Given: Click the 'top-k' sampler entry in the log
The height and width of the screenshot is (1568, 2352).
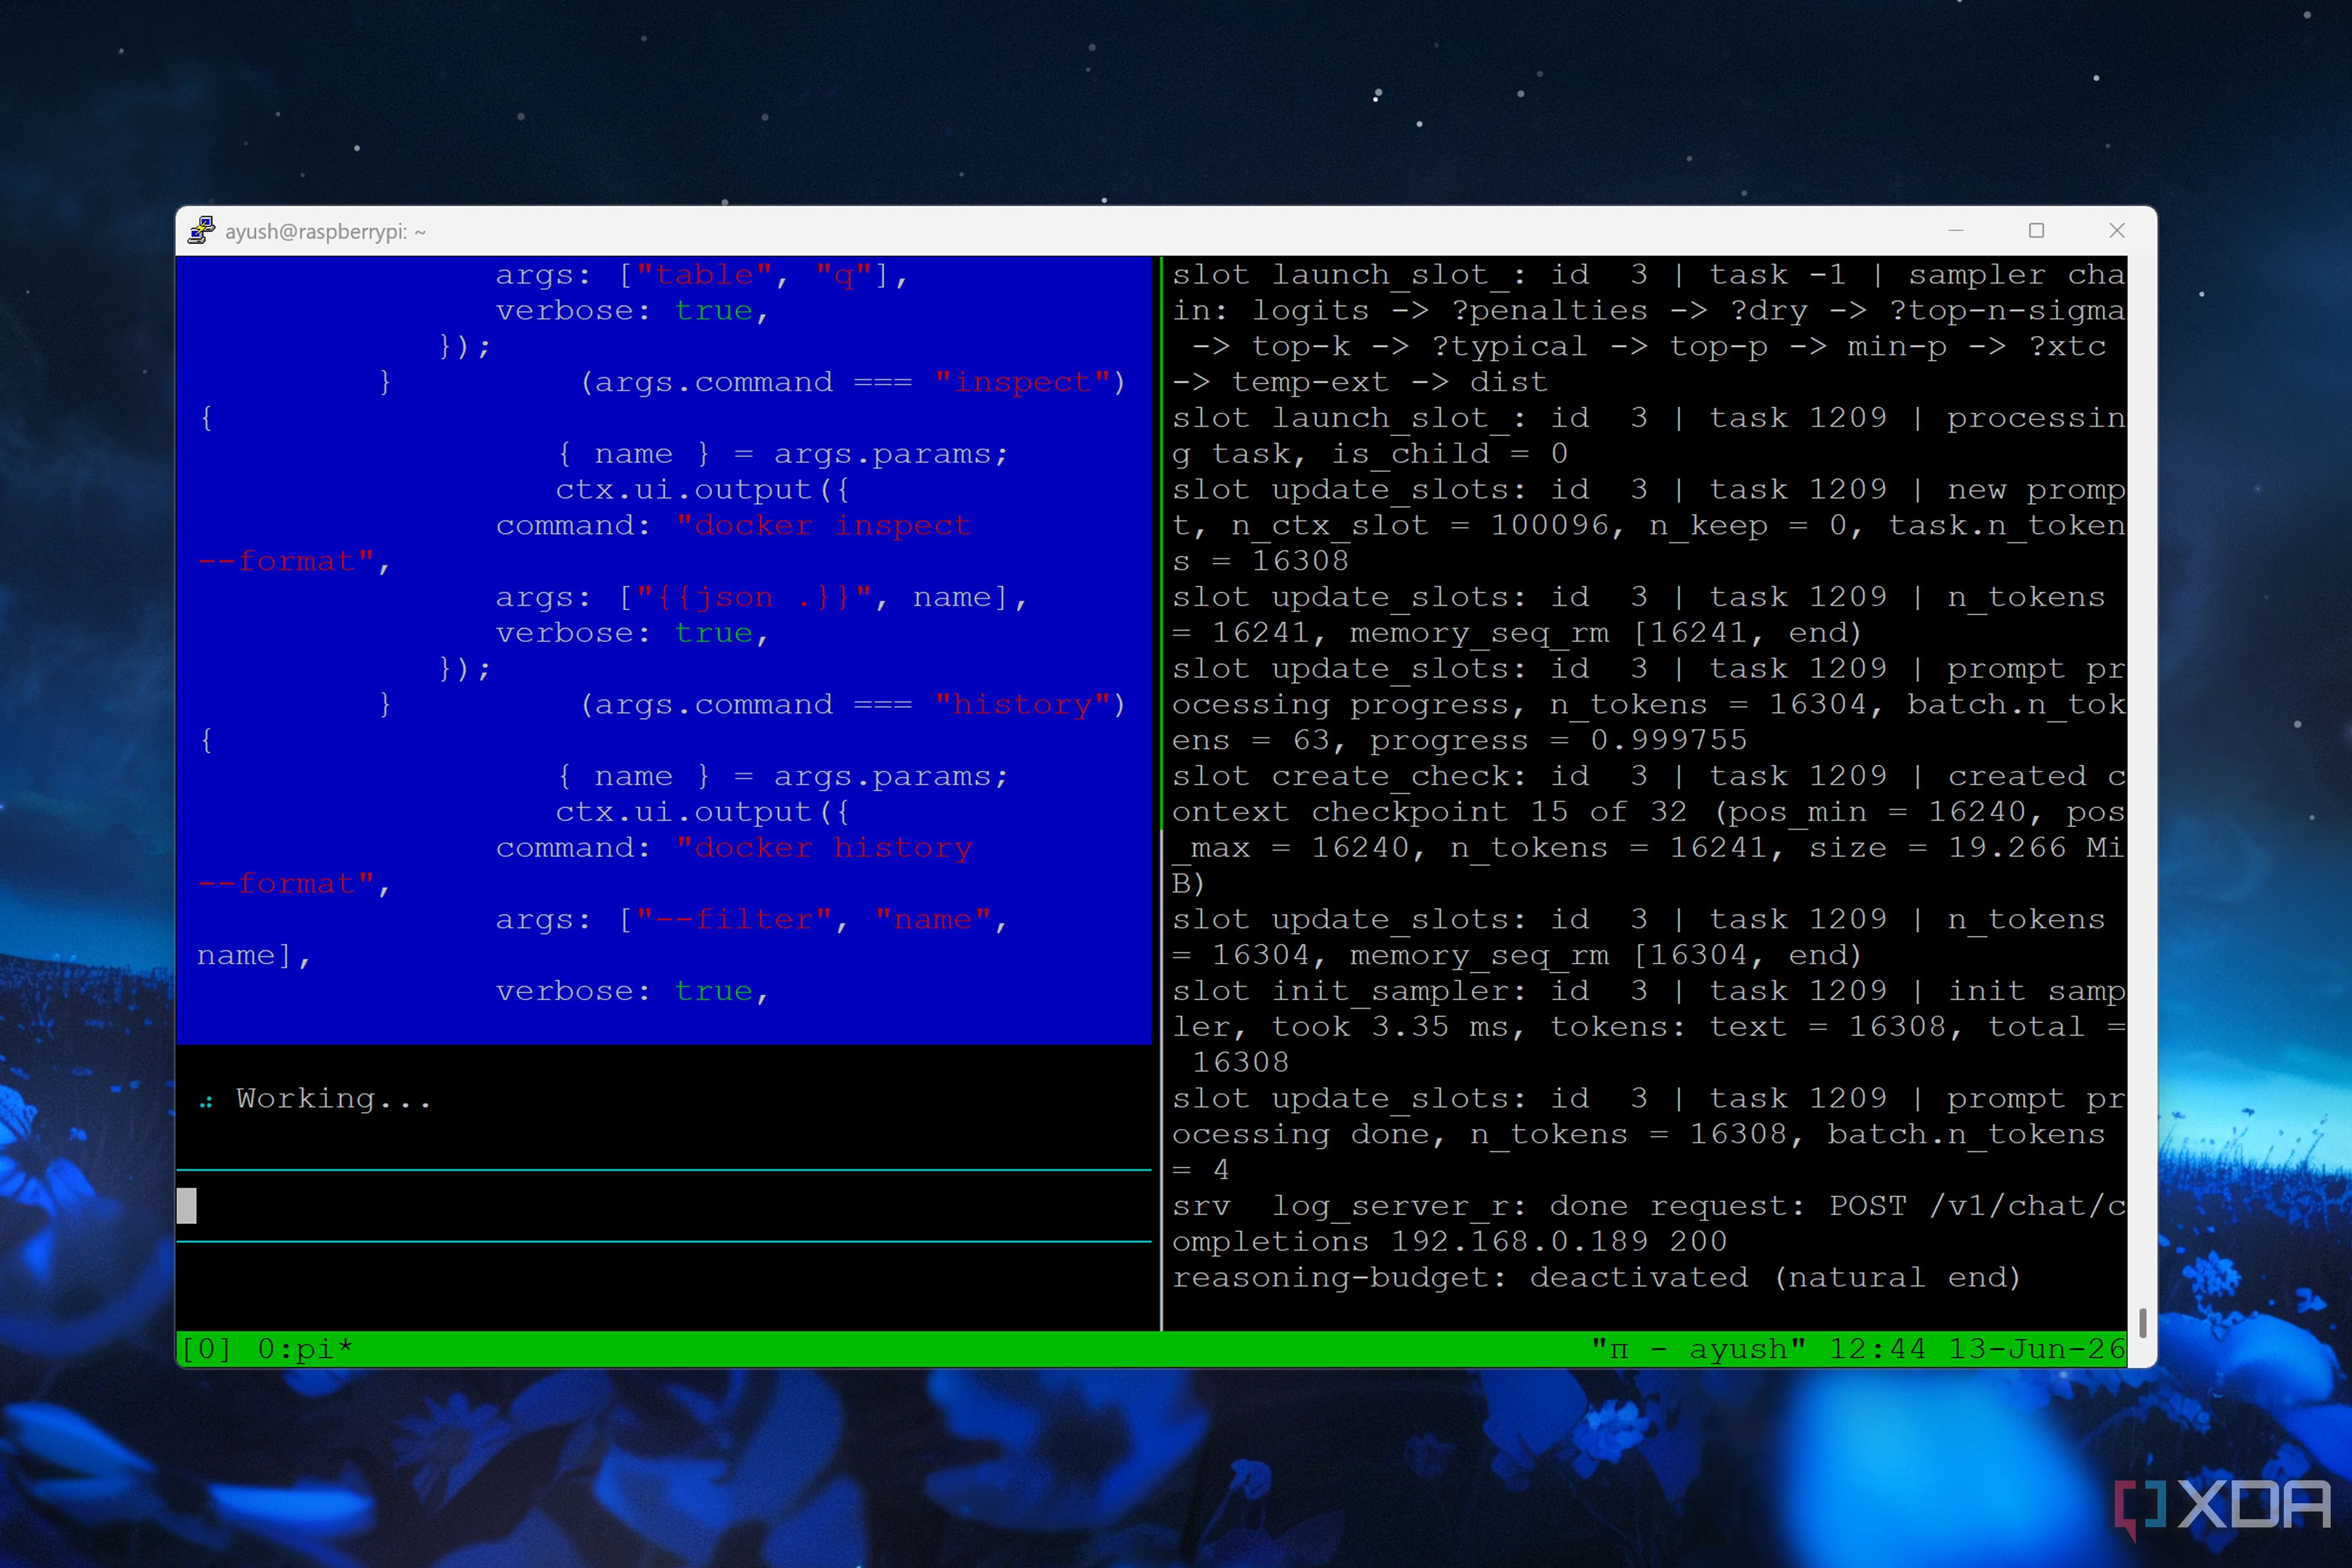Looking at the screenshot, I should point(1301,346).
